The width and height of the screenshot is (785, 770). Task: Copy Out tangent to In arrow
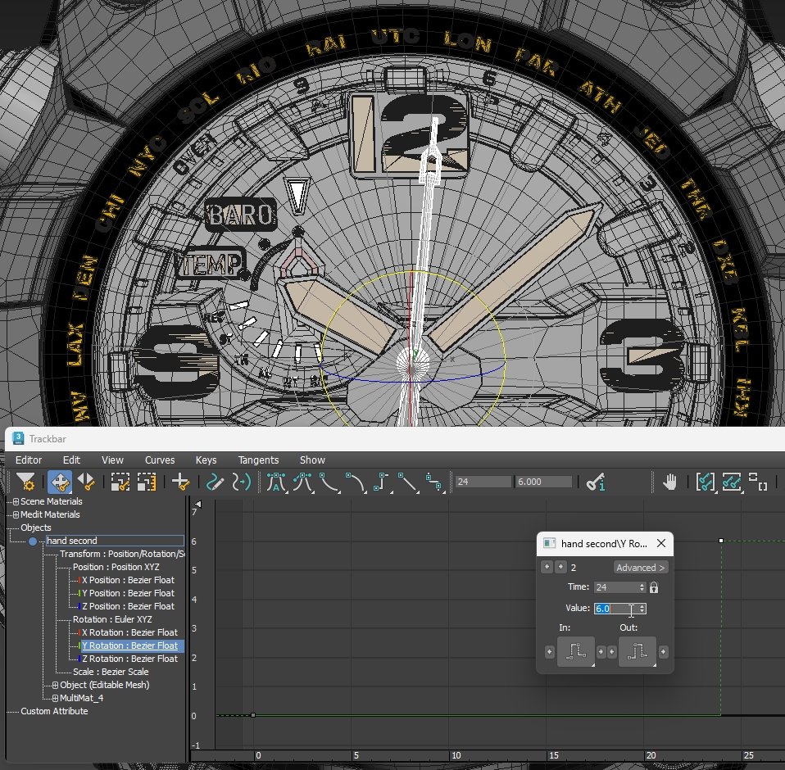click(x=612, y=652)
